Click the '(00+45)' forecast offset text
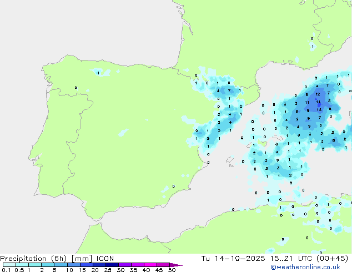 click(x=332, y=259)
